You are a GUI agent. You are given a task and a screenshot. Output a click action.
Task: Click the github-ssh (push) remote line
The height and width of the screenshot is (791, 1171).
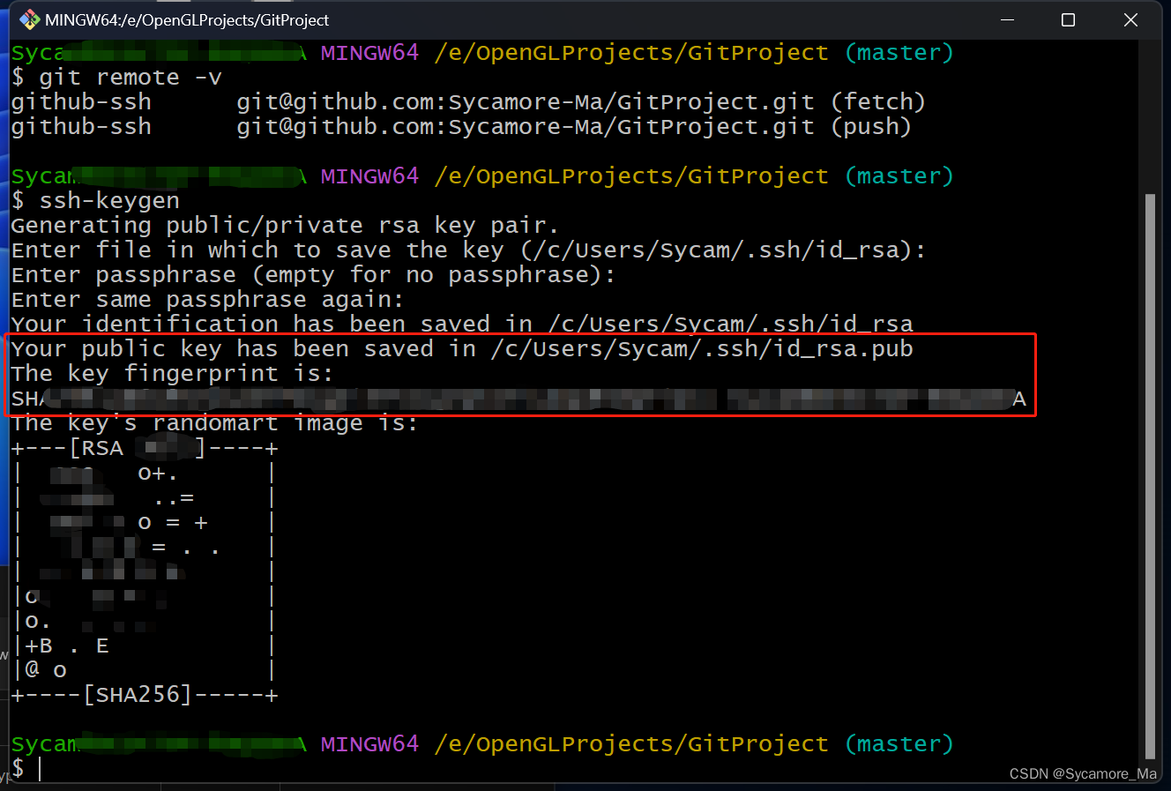click(461, 127)
